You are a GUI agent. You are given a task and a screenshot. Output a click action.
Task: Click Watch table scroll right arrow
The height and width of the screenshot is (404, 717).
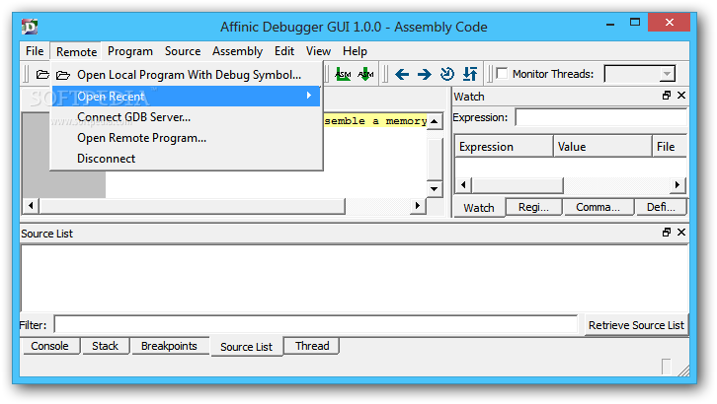677,184
